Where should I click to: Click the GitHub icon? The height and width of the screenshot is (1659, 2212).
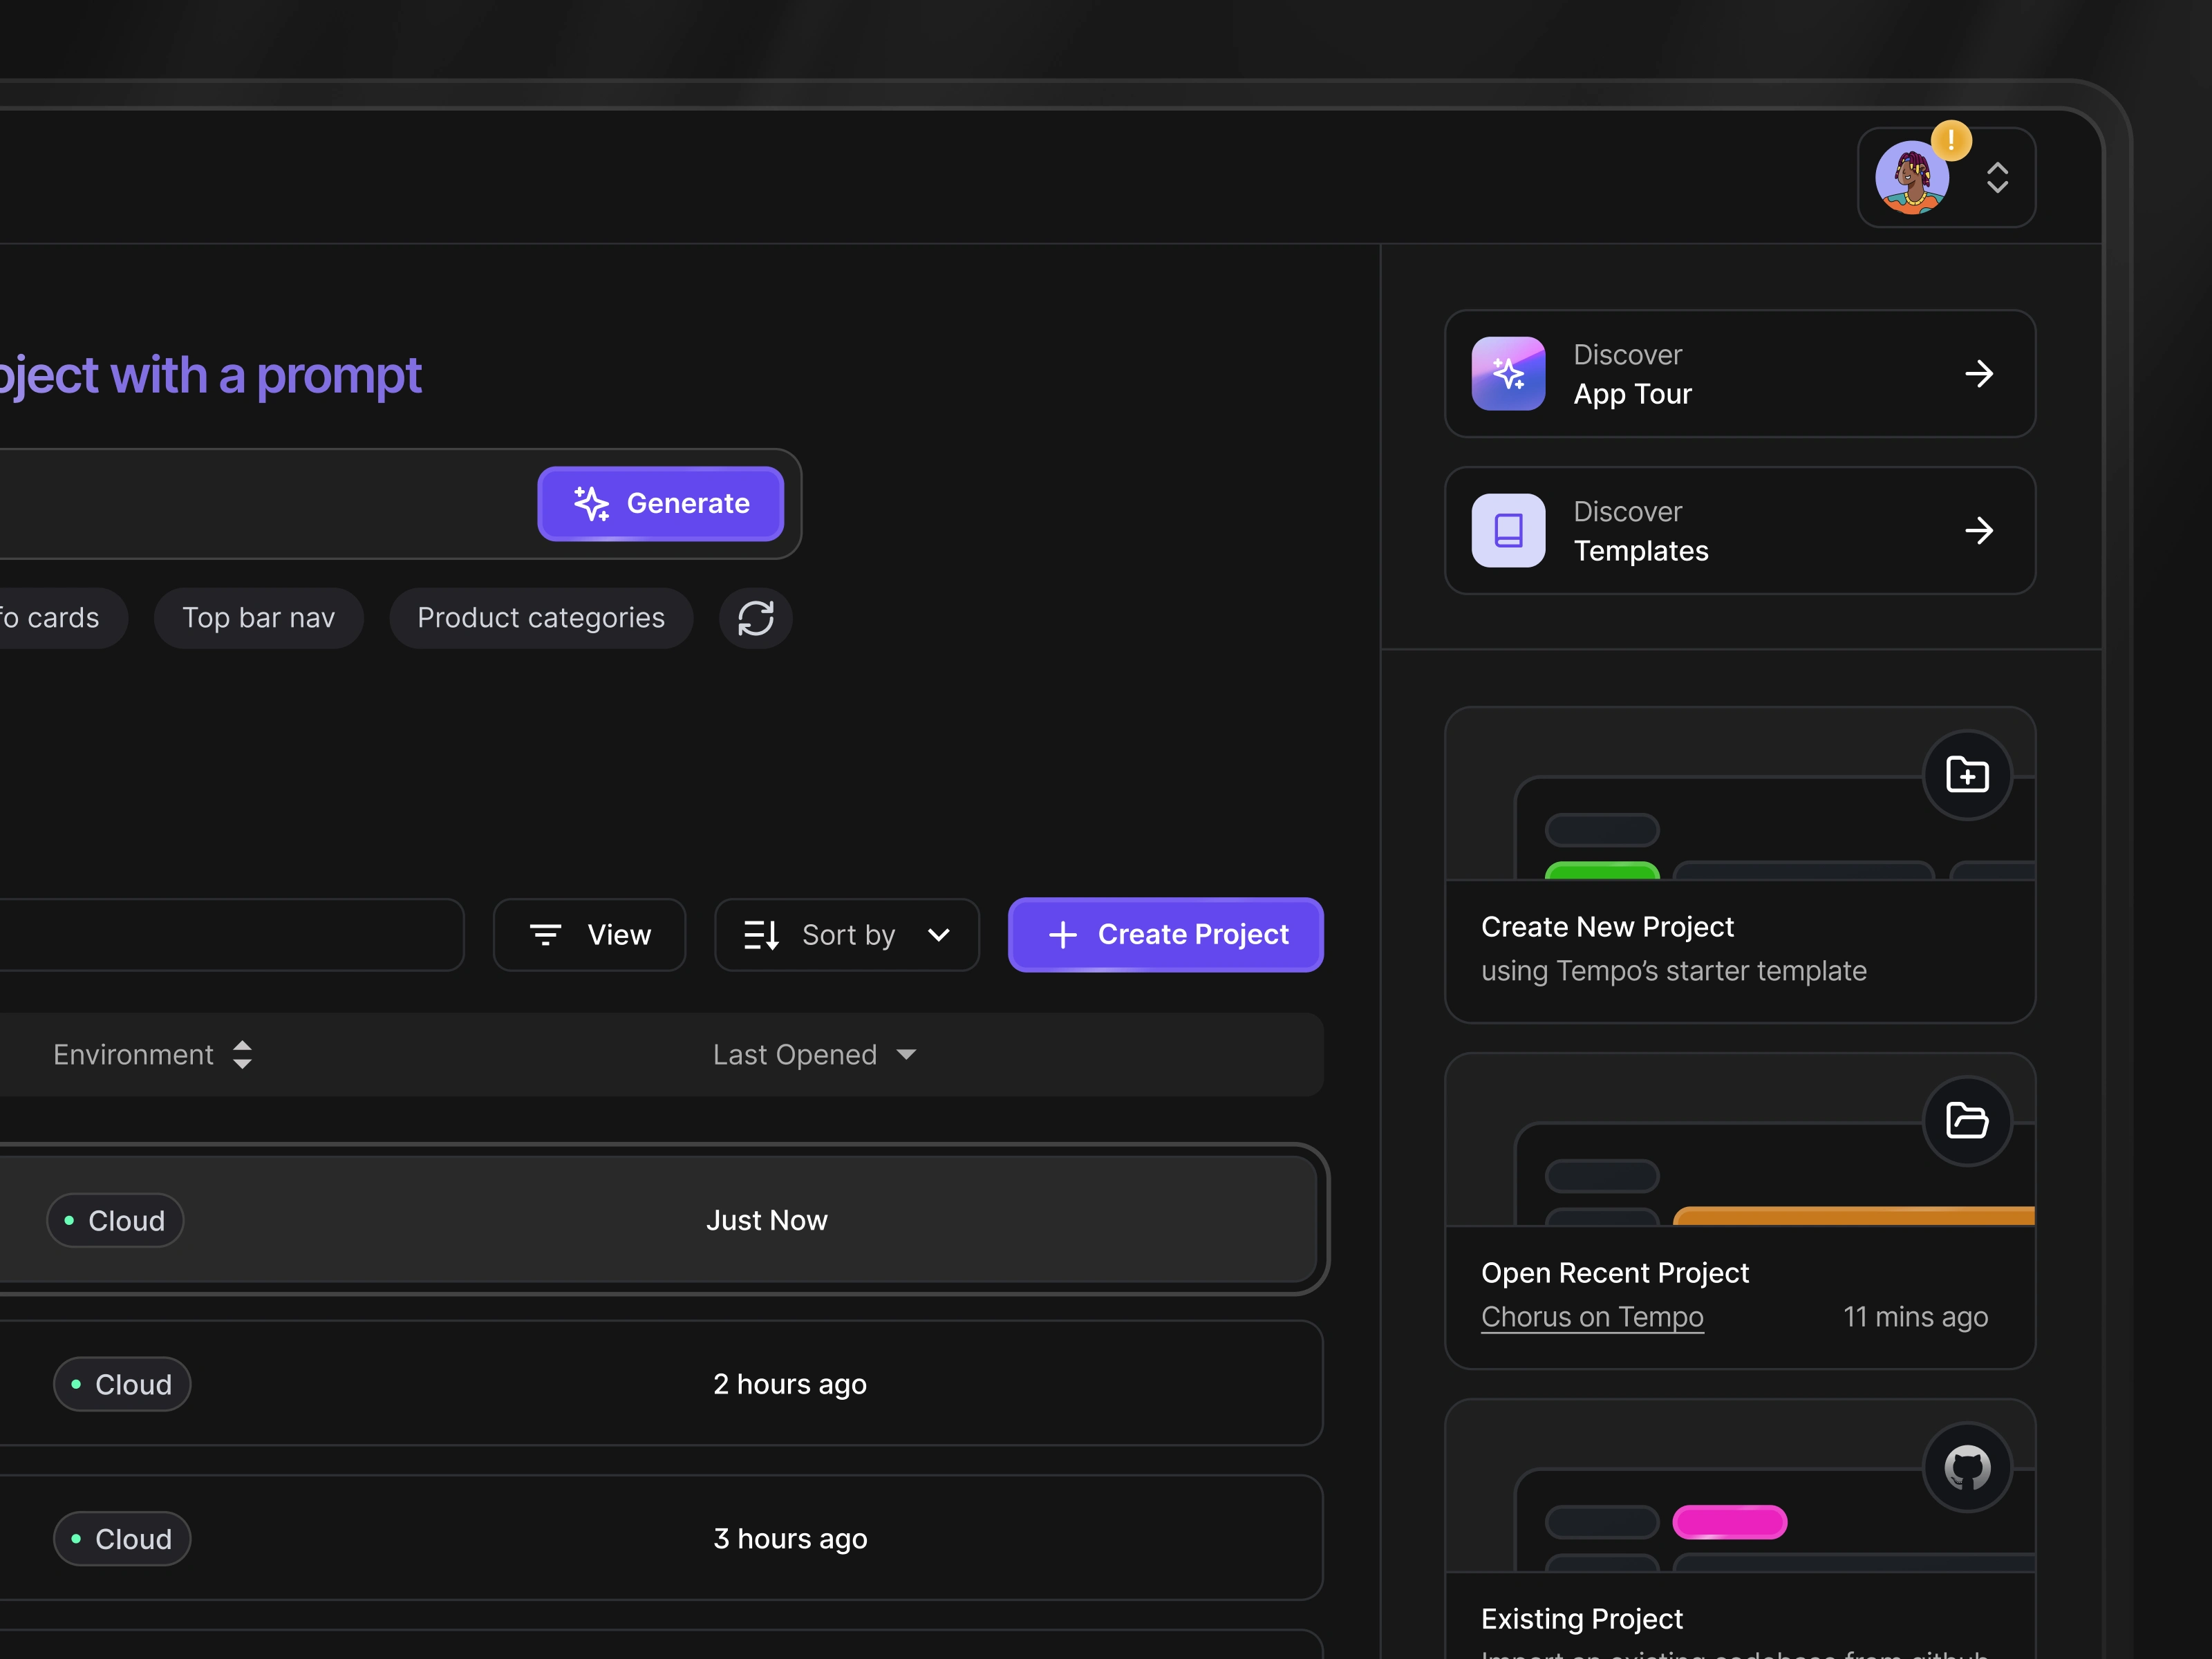pyautogui.click(x=1967, y=1467)
